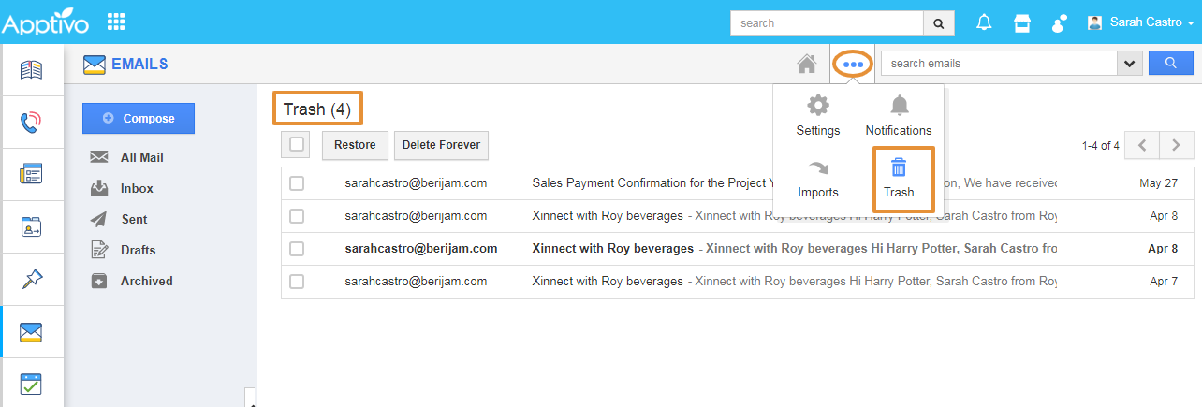This screenshot has width=1202, height=407.
Task: Open Notifications from the more menu
Action: (899, 116)
